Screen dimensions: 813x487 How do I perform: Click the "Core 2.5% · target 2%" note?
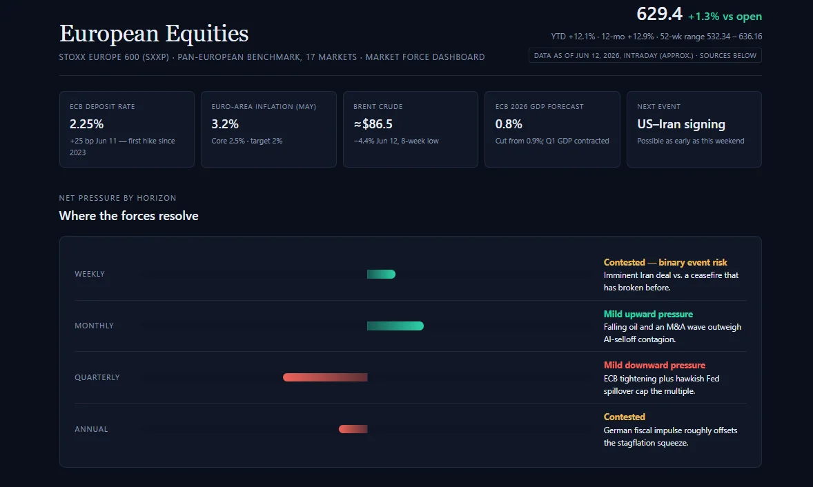point(247,141)
